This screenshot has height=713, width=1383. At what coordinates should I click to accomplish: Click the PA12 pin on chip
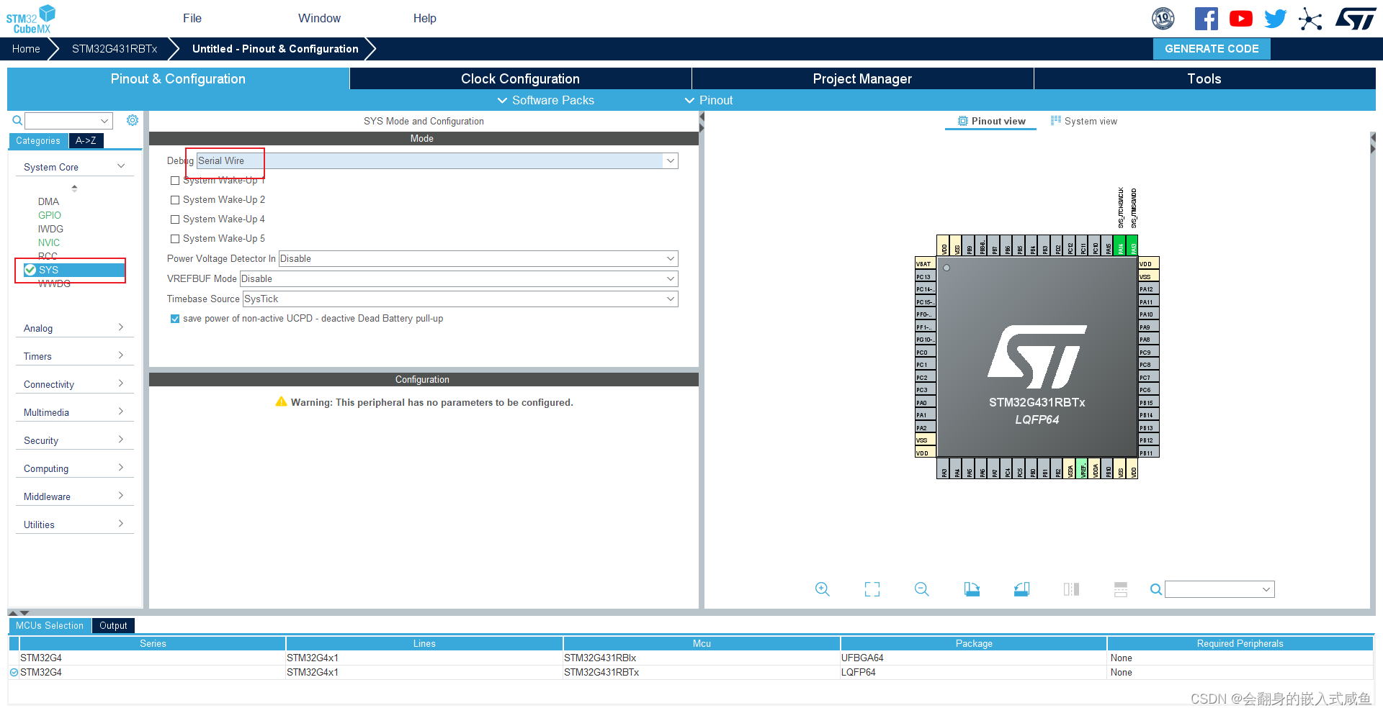click(1149, 289)
